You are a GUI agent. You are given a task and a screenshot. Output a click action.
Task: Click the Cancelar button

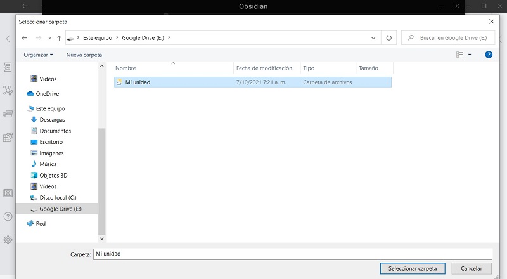[471, 268]
